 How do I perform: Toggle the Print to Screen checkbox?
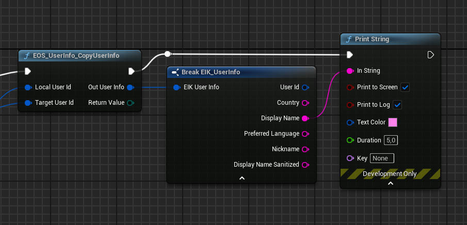[405, 87]
